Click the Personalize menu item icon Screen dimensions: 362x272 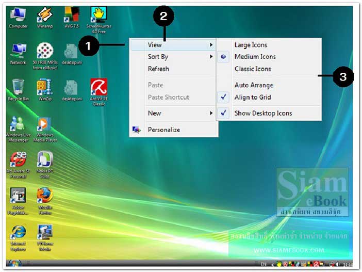coord(136,130)
